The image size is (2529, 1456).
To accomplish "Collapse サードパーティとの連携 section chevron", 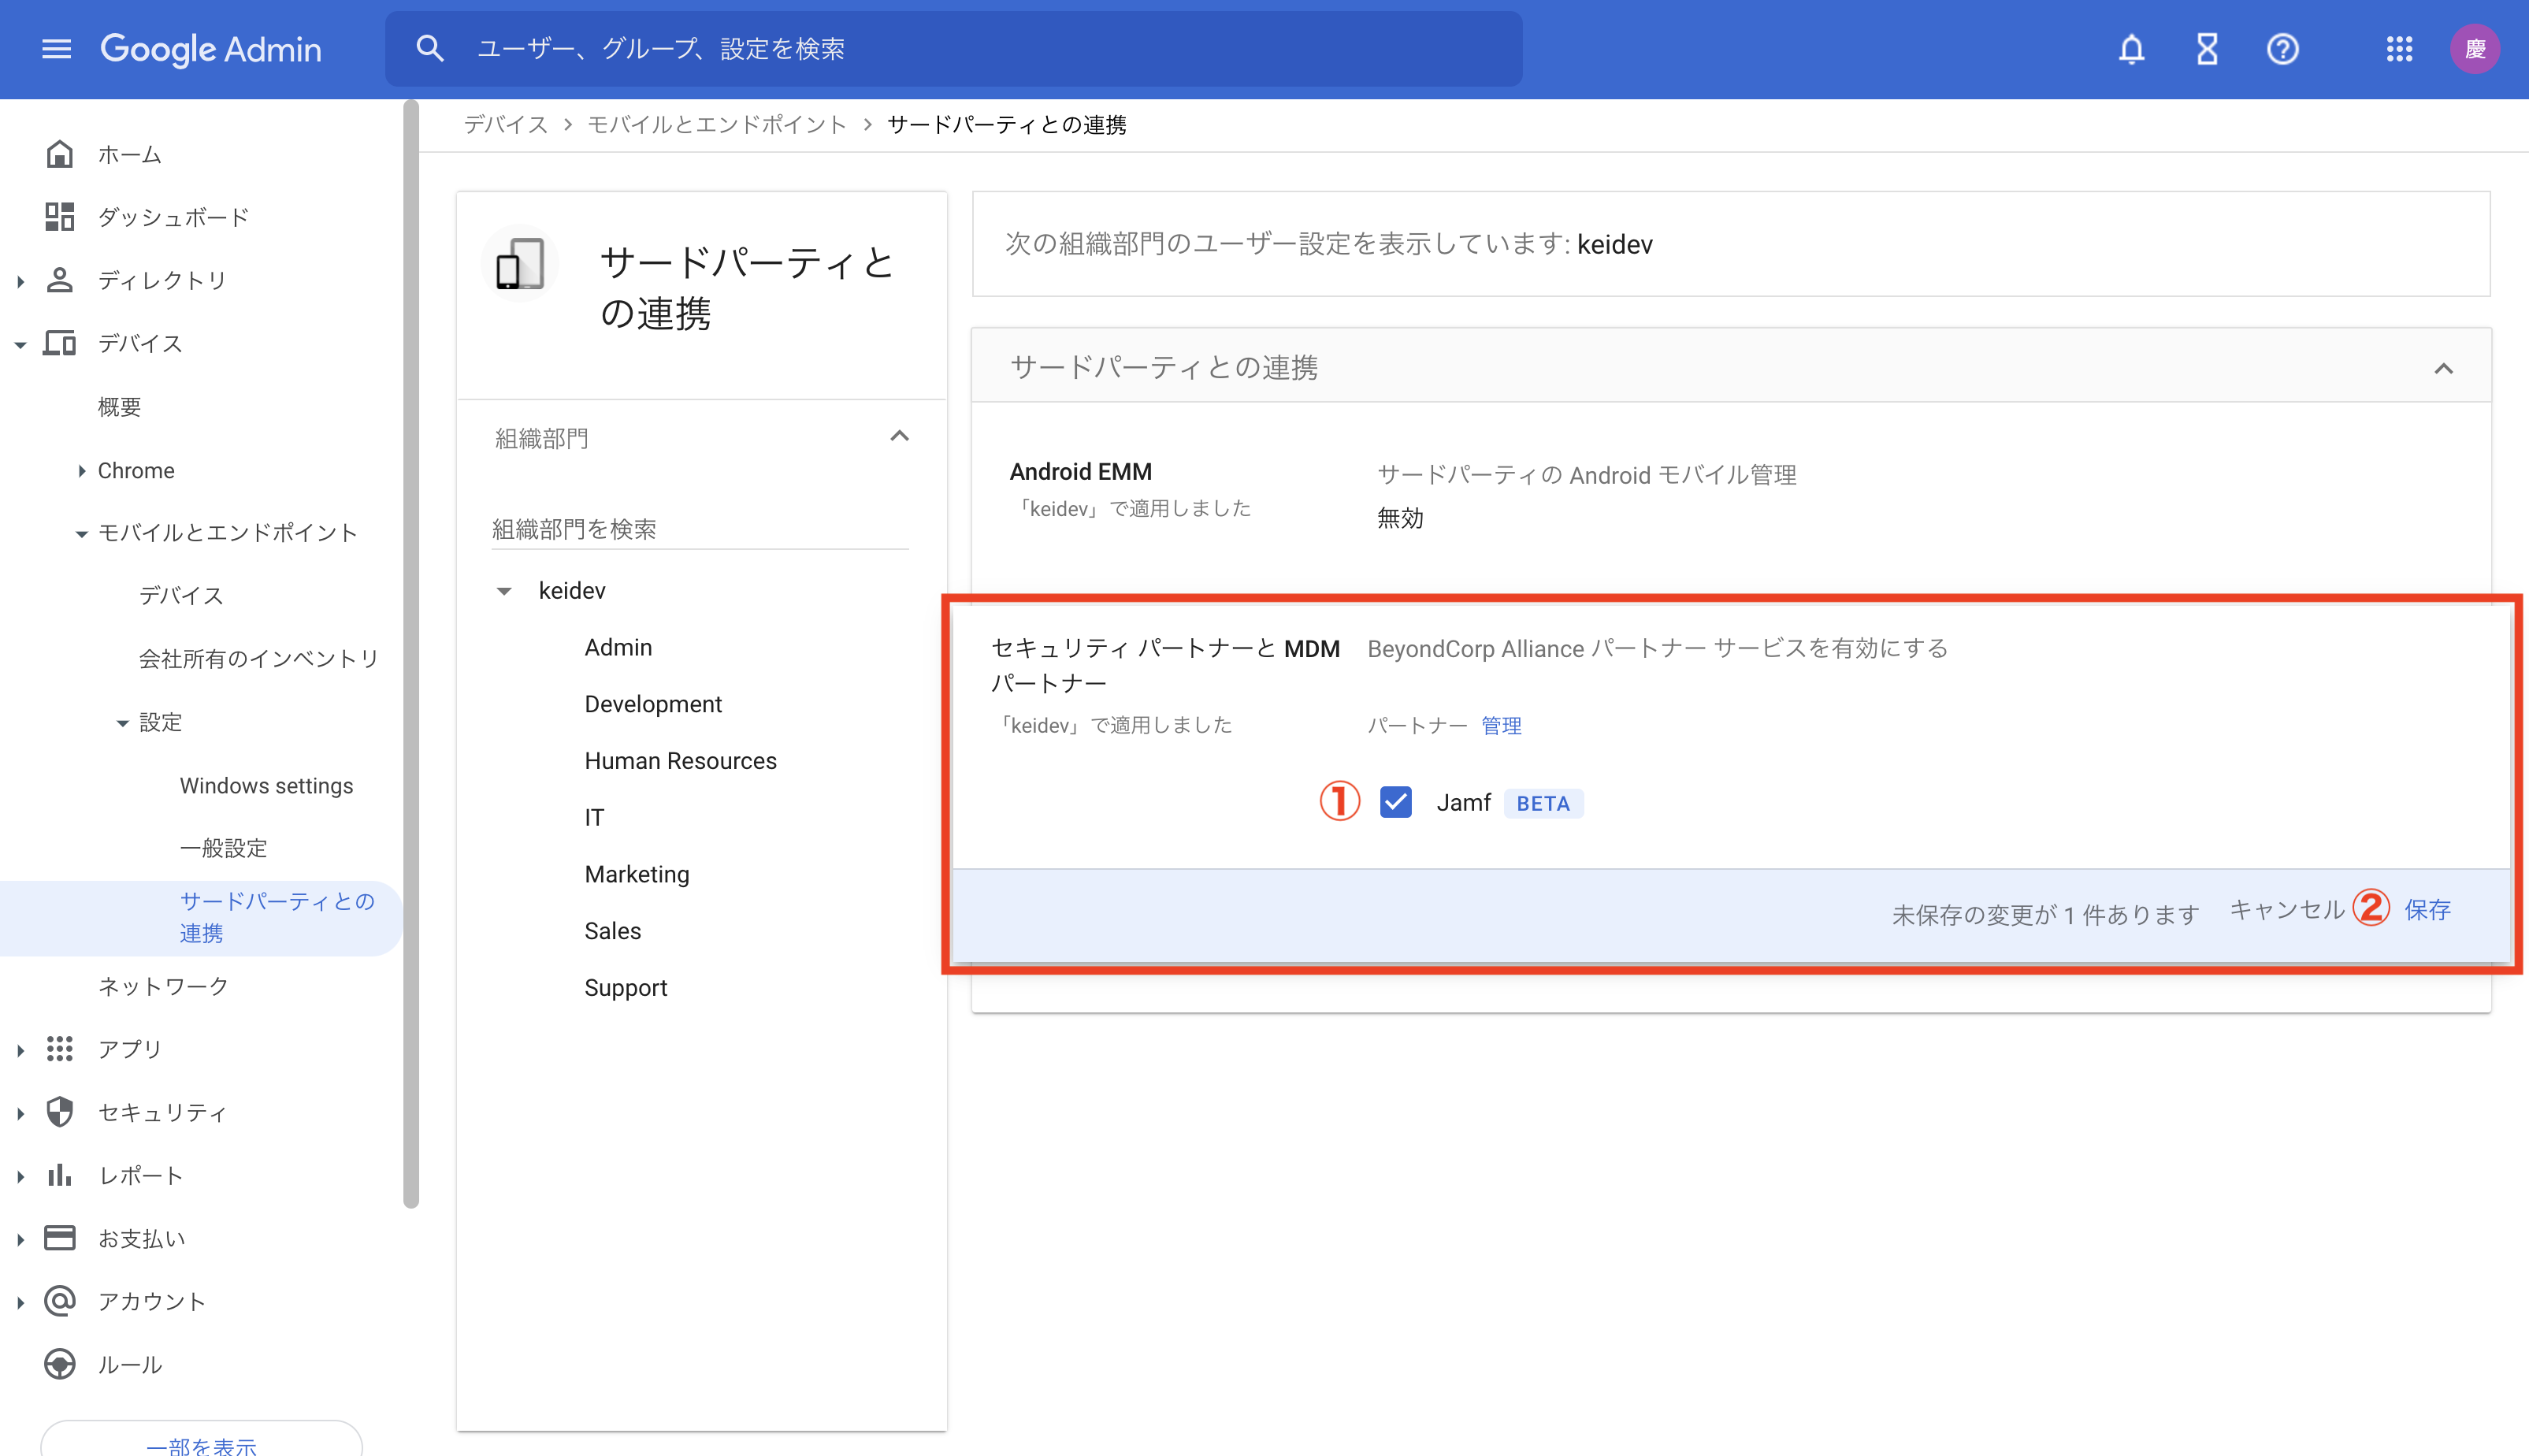I will pos(2443,368).
